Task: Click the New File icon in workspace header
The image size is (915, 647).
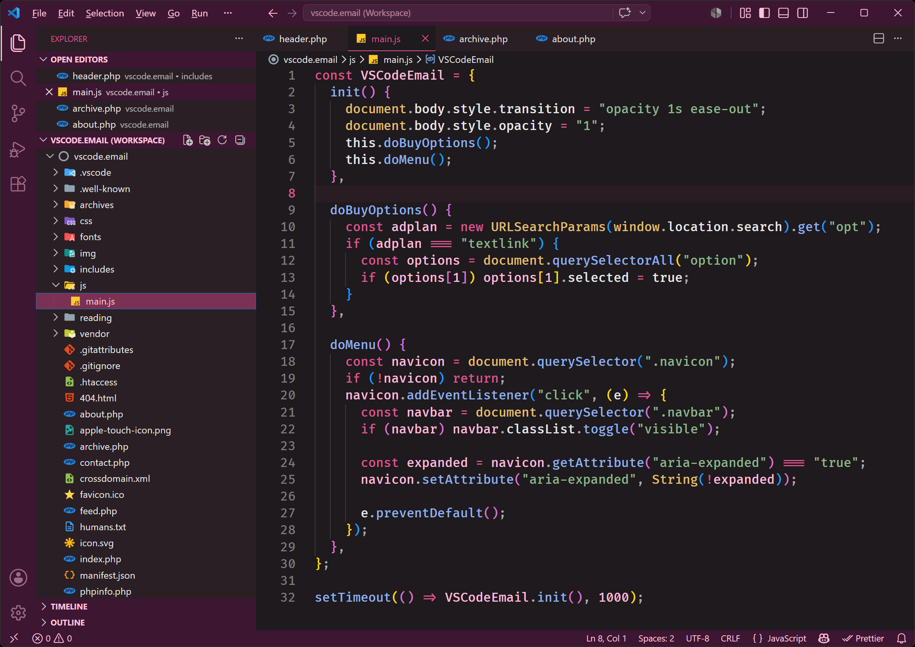Action: tap(188, 140)
